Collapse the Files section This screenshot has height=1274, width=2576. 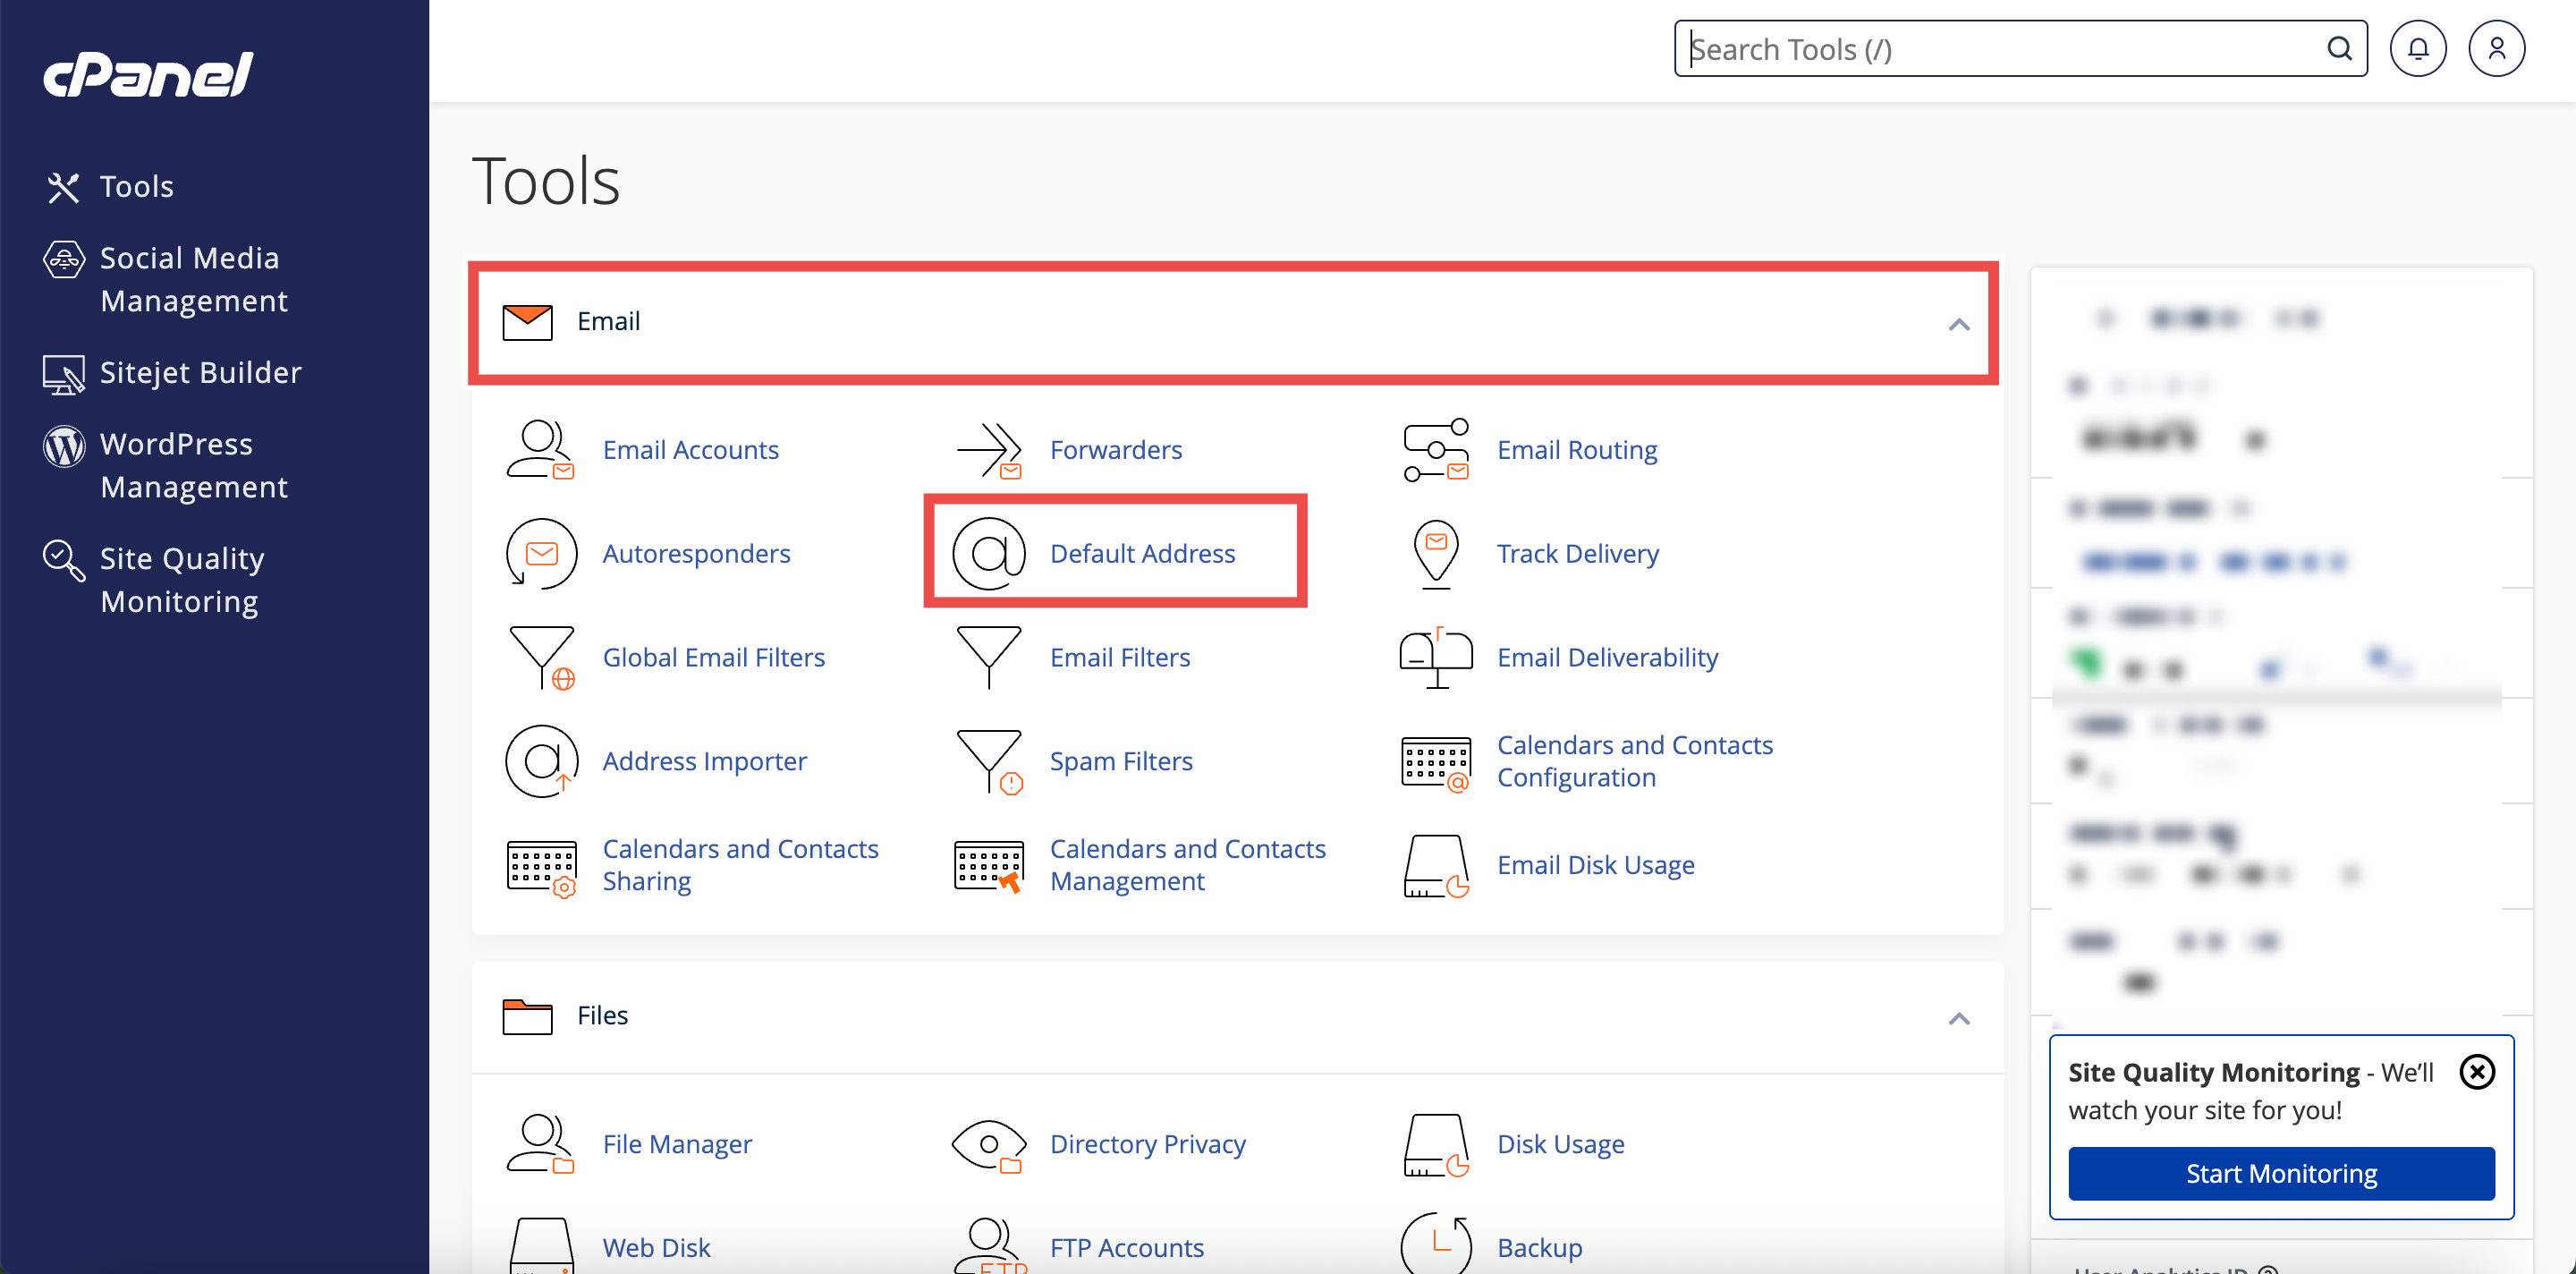[1959, 1017]
